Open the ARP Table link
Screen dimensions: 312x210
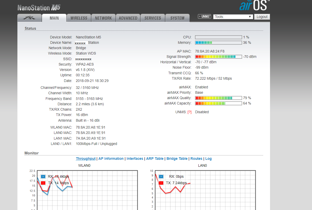coord(155,159)
